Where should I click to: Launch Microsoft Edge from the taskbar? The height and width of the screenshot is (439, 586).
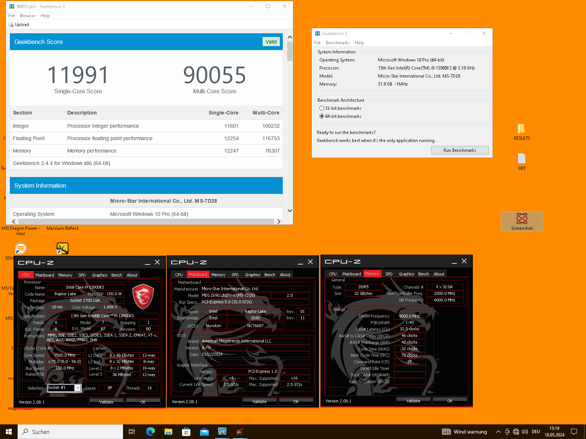coord(150,432)
